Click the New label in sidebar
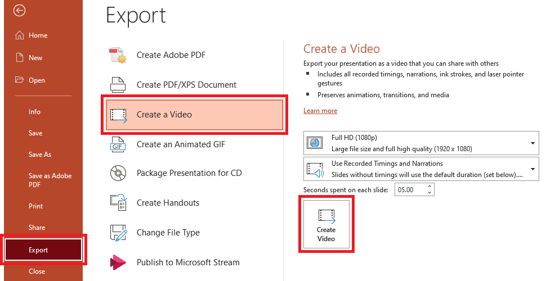 click(35, 58)
